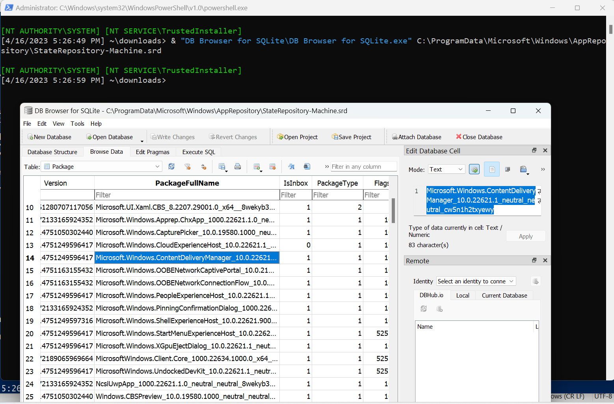614x404 pixels.
Task: Open the View menu
Action: tap(58, 123)
